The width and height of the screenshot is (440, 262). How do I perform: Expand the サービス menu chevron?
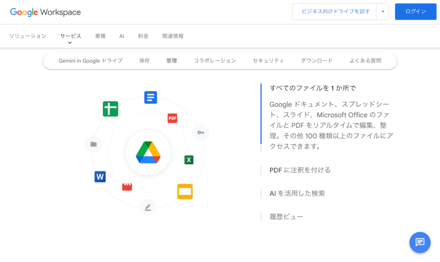point(70,43)
